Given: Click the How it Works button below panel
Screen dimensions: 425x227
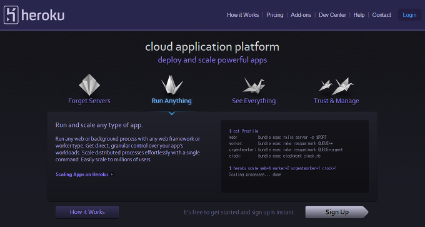Looking at the screenshot, I should (87, 212).
